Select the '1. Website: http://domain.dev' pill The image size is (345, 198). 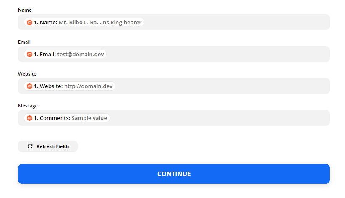point(70,86)
